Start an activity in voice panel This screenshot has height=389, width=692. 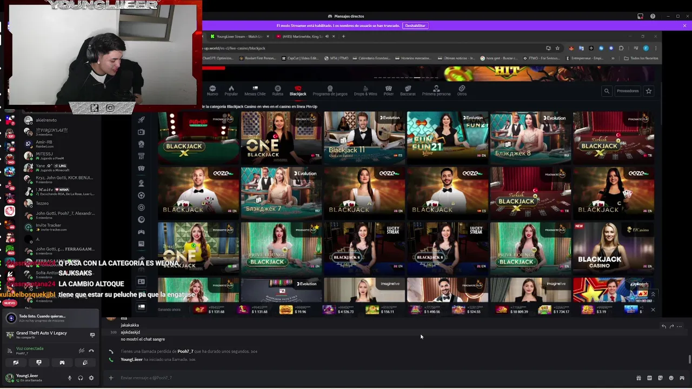click(62, 363)
